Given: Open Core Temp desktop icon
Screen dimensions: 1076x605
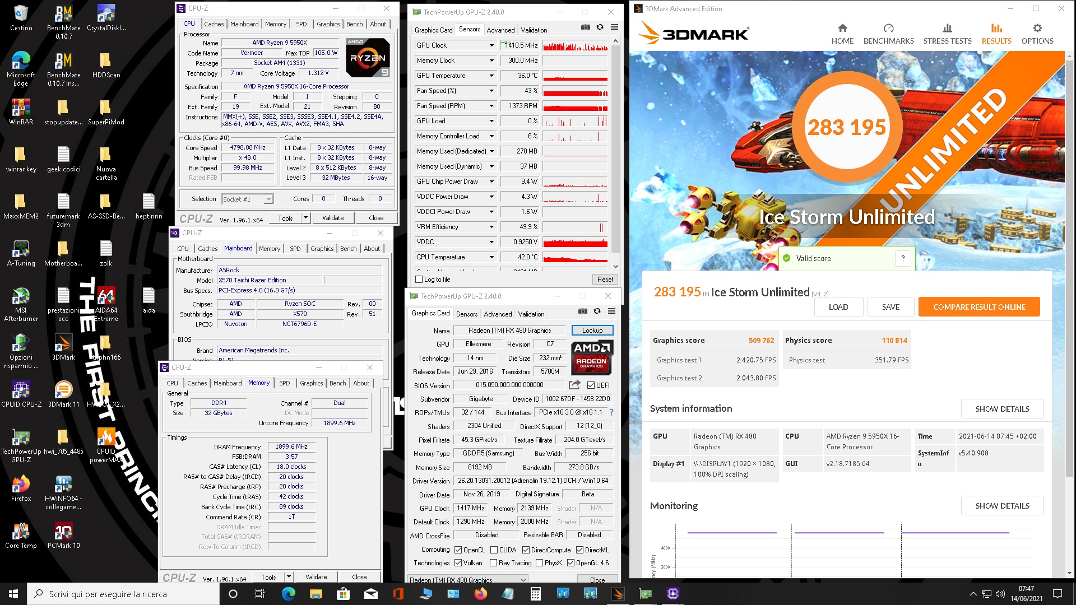Looking at the screenshot, I should 21,536.
